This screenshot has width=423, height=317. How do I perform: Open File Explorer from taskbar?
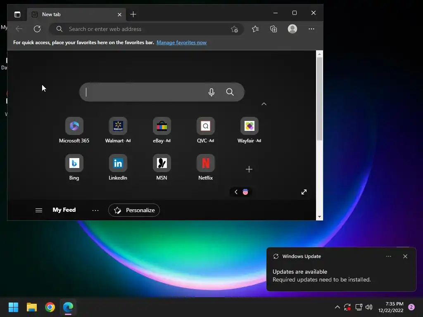(x=32, y=307)
